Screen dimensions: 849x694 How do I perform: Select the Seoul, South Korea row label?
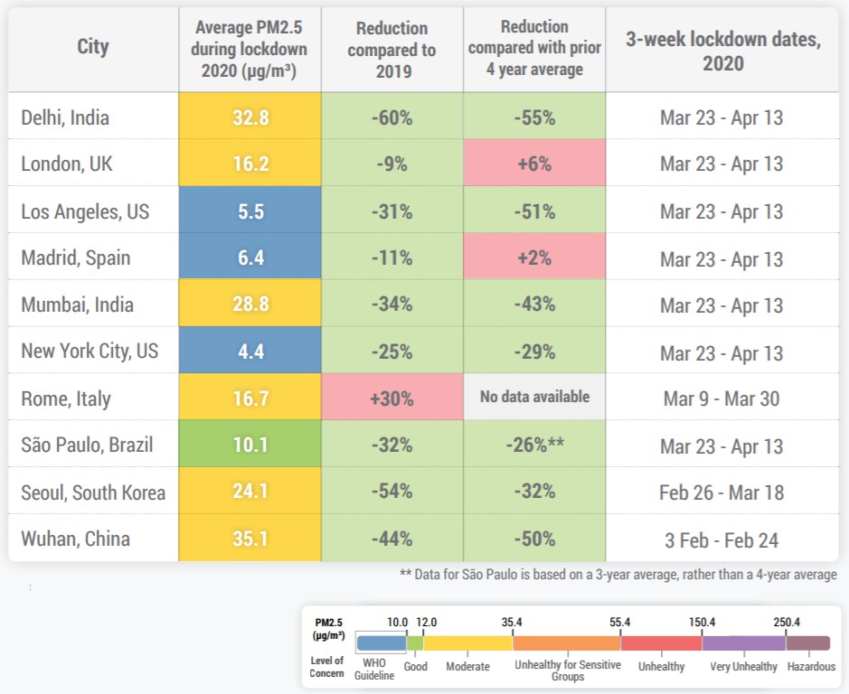tap(93, 492)
